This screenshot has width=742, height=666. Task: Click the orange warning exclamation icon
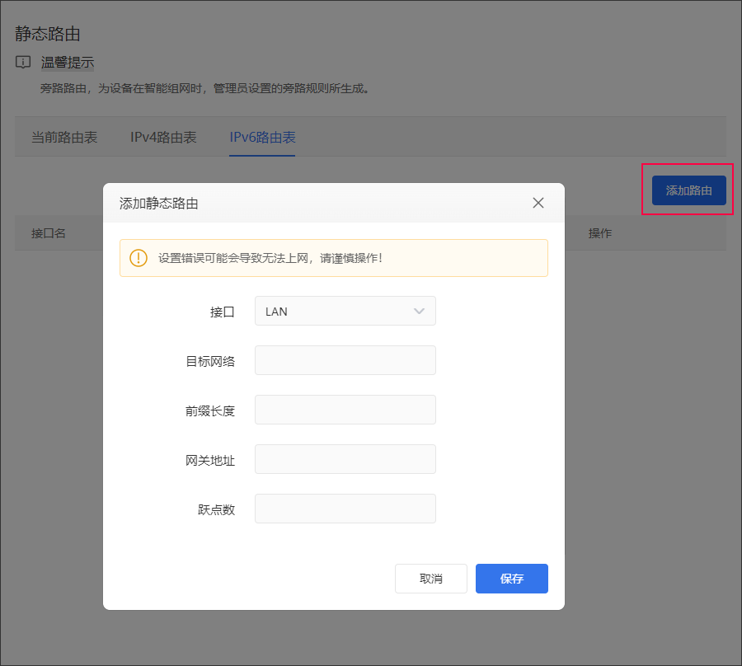pyautogui.click(x=139, y=258)
